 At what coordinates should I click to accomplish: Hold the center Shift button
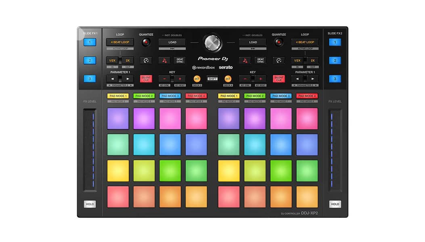coord(212,79)
